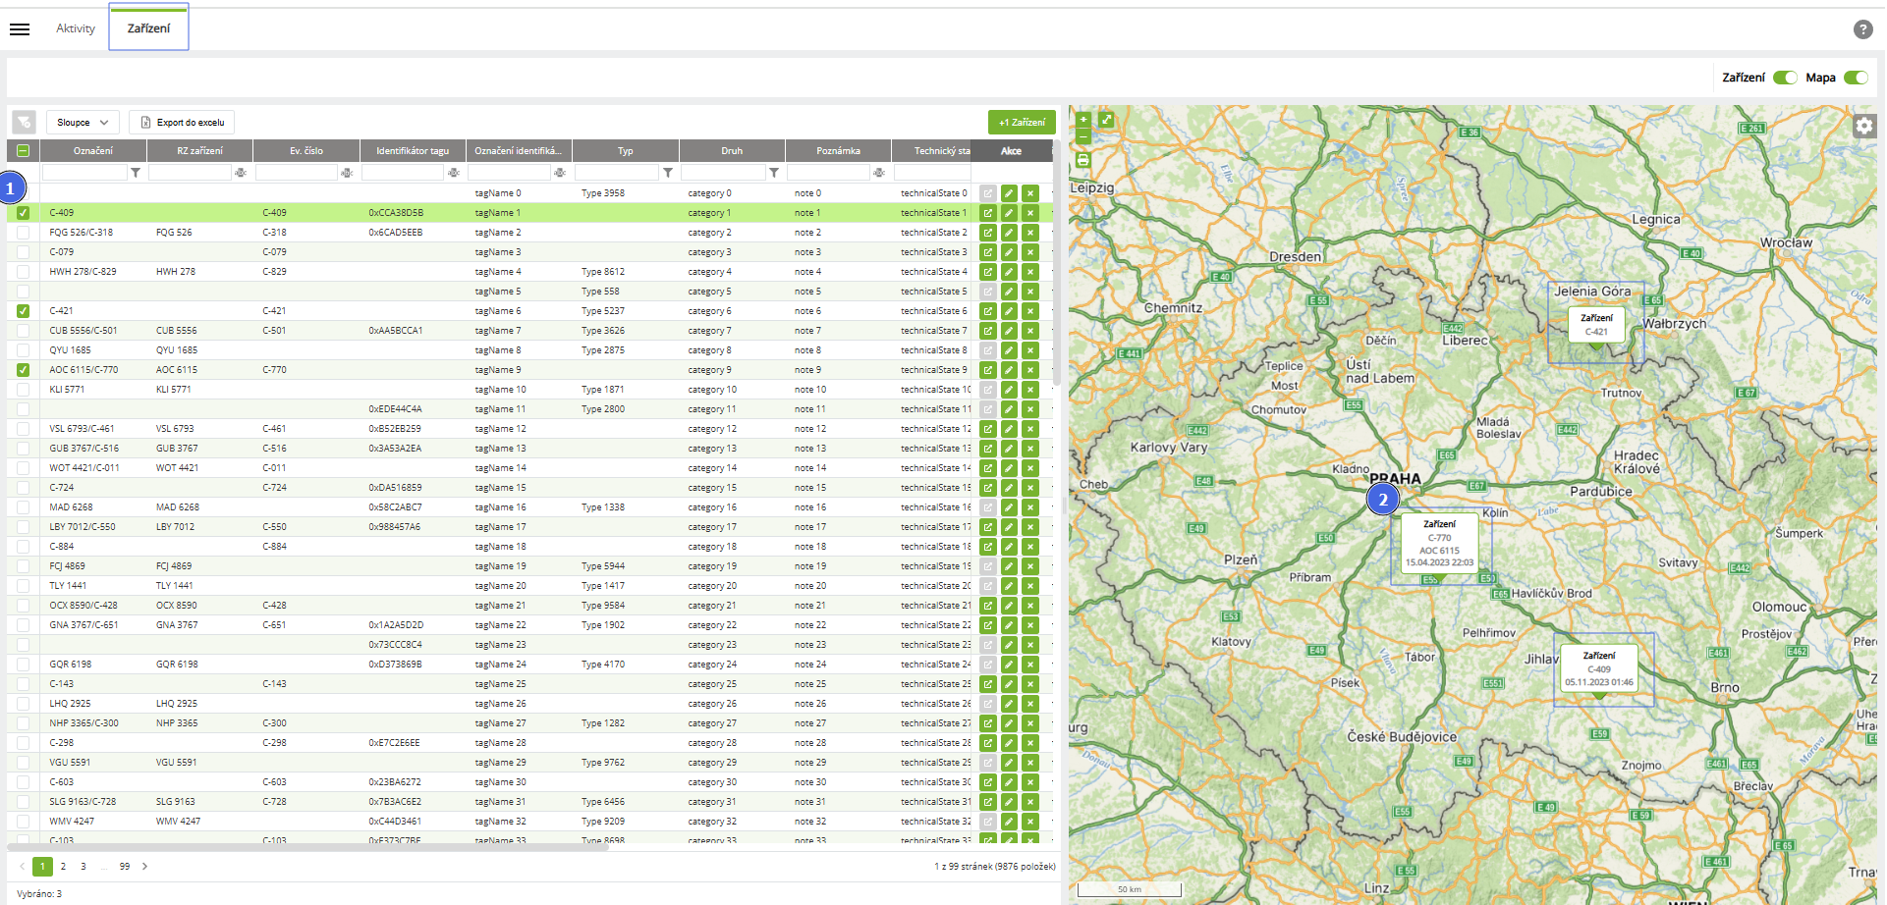The image size is (1887, 905).
Task: Open the hamburger main menu
Action: point(20,29)
